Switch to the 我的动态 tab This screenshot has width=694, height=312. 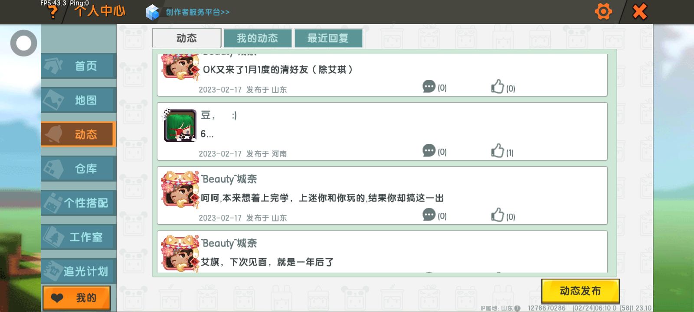(257, 38)
